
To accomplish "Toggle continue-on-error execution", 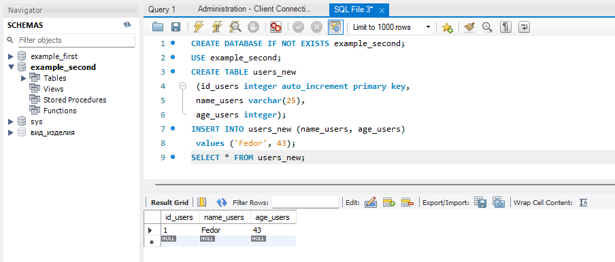I will coord(276,27).
